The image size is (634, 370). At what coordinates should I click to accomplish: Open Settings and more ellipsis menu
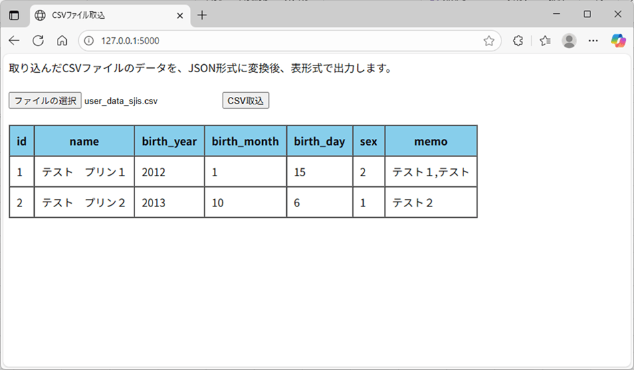pos(593,41)
